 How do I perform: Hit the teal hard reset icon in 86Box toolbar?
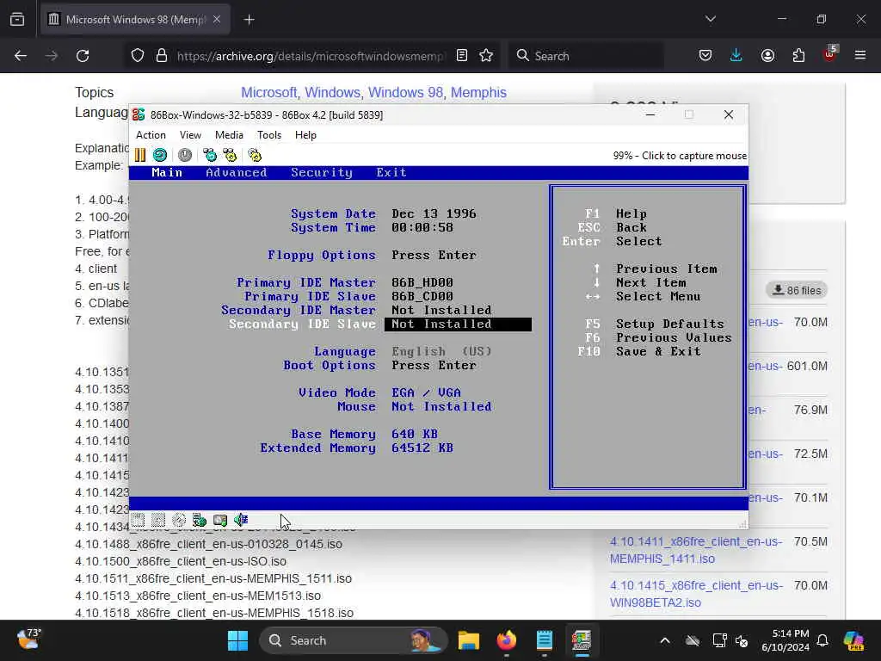tap(160, 155)
